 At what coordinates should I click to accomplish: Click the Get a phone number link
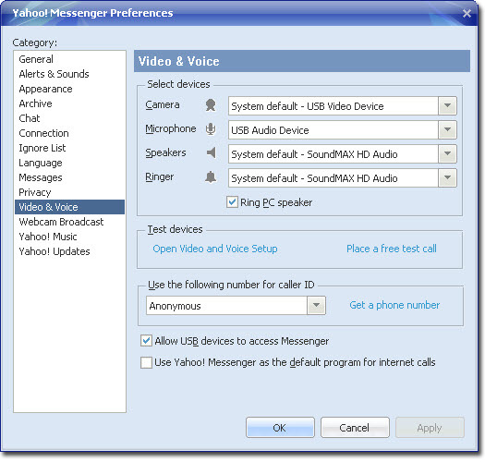[394, 305]
